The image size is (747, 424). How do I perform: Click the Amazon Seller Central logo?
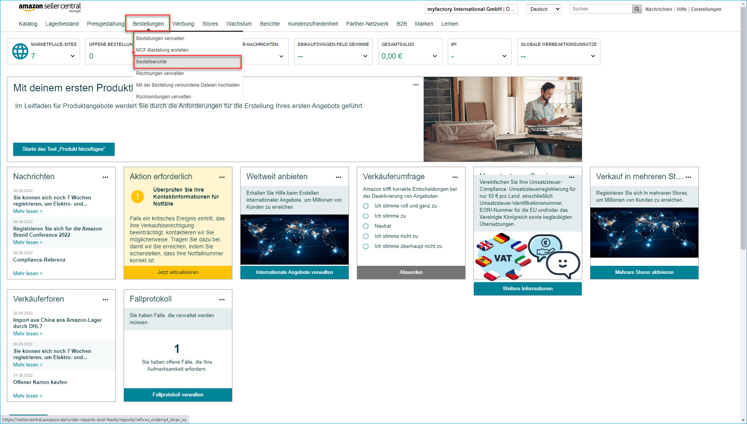click(x=50, y=7)
